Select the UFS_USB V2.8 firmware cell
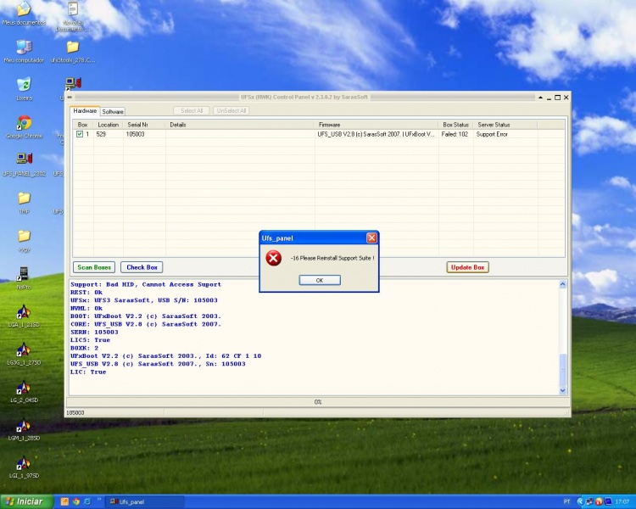 [x=376, y=134]
